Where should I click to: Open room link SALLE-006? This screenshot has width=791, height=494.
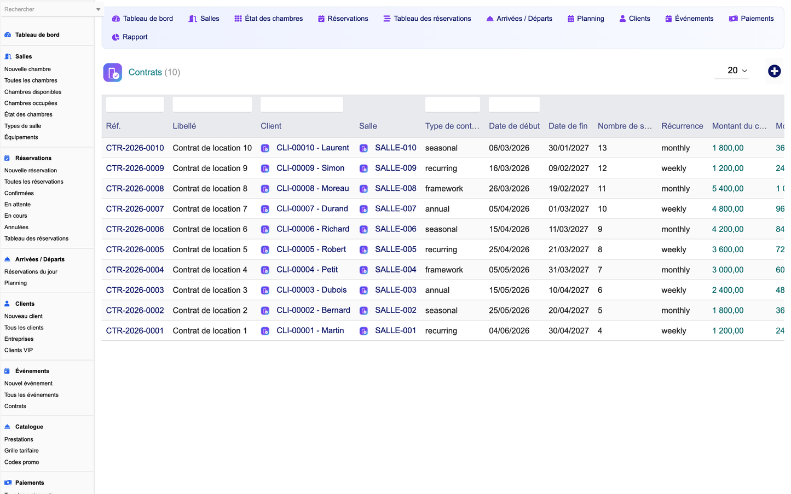coord(395,229)
